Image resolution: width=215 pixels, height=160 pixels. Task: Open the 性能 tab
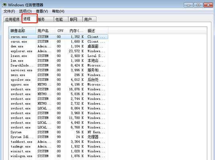61,19
